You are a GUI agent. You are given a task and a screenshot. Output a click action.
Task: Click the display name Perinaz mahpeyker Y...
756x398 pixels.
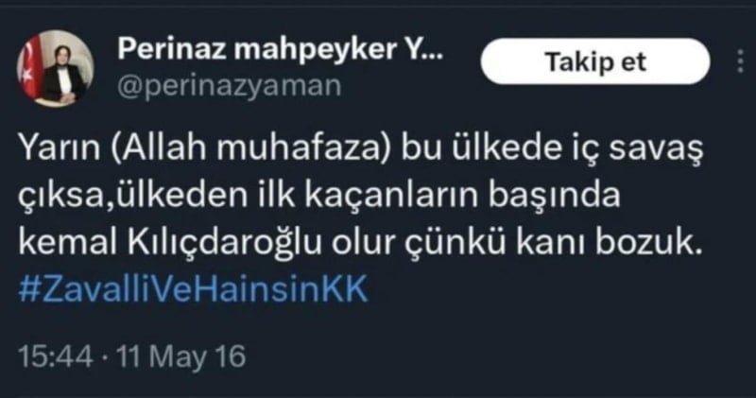pos(280,49)
